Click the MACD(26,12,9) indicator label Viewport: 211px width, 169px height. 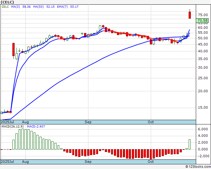12,127
